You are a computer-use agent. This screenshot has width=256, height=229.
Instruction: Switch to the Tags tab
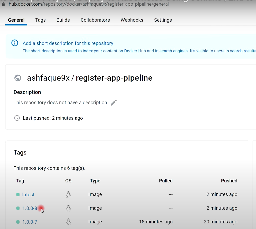click(x=40, y=20)
